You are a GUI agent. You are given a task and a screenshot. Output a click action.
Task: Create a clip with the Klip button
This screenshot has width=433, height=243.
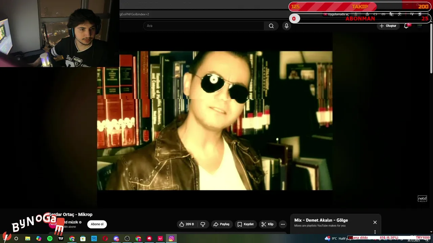pos(267,224)
